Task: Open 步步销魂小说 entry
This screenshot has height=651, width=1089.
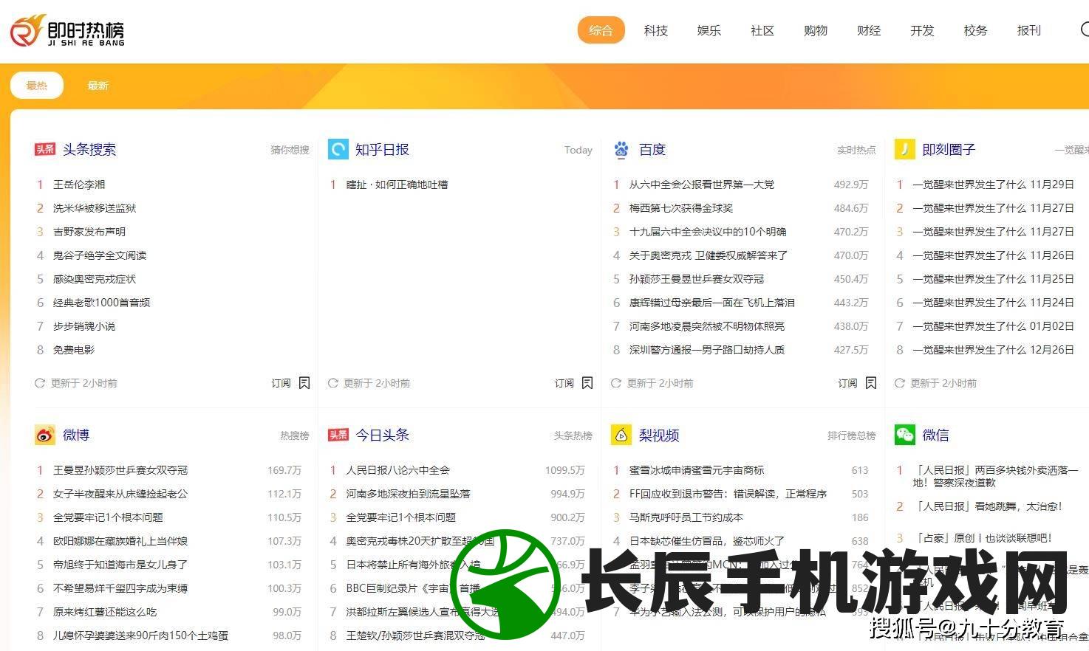Action: coord(84,326)
